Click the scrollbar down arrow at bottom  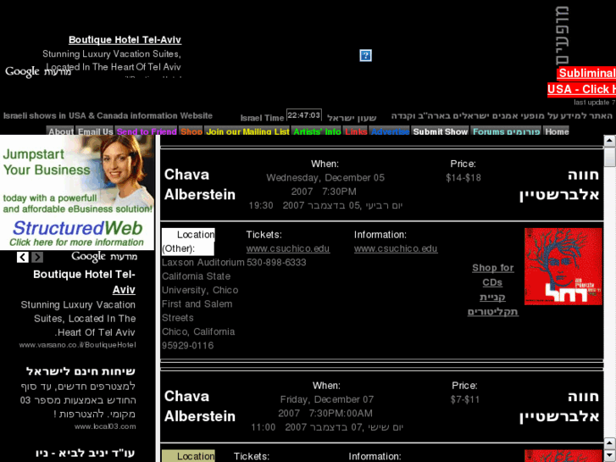(x=609, y=454)
